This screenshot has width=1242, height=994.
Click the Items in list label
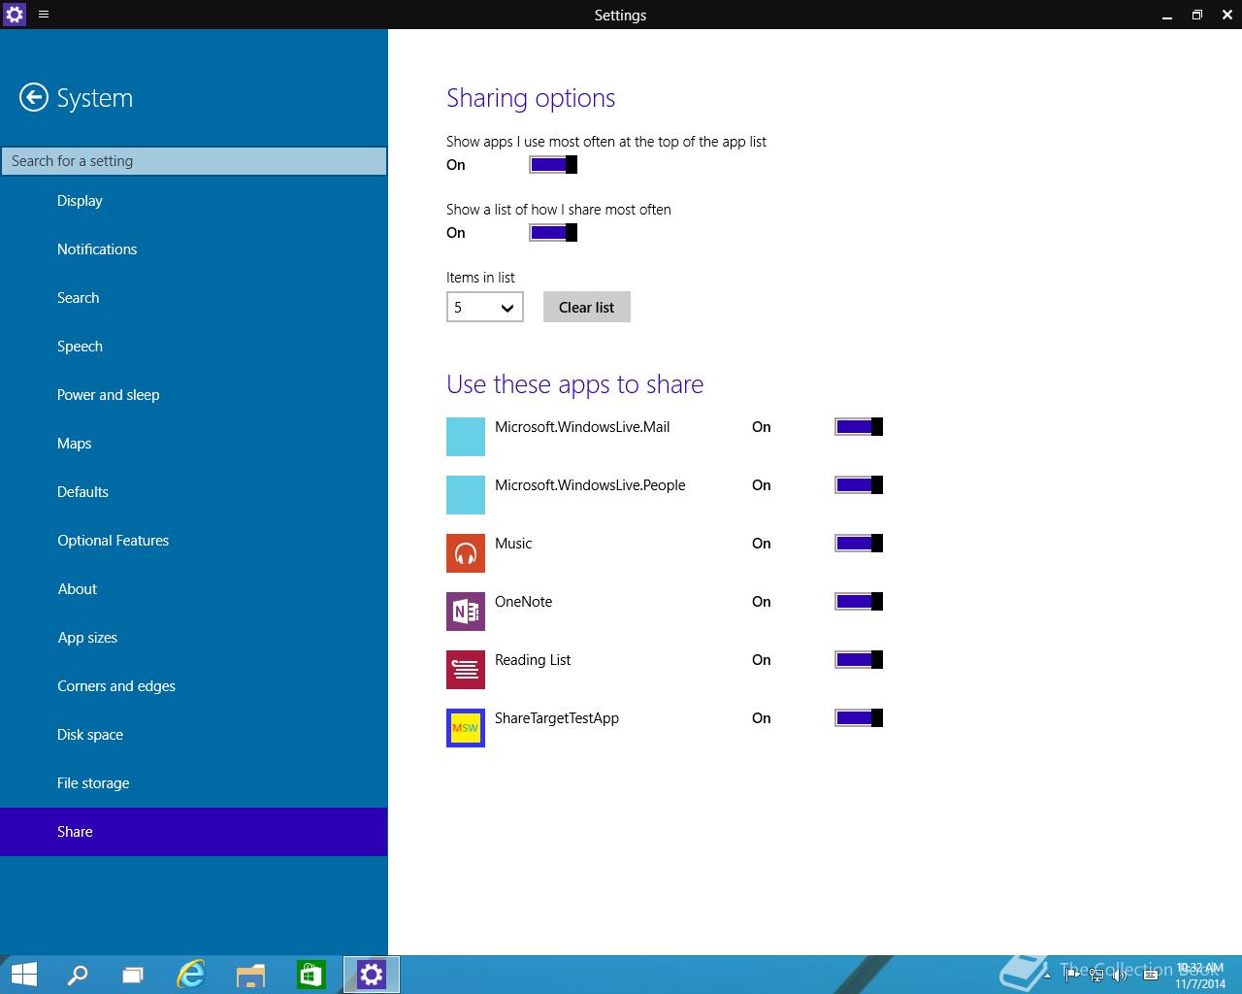[x=480, y=278]
